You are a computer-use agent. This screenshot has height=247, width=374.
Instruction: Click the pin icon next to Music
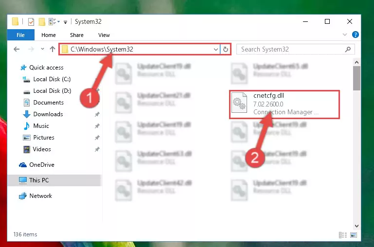[97, 126]
